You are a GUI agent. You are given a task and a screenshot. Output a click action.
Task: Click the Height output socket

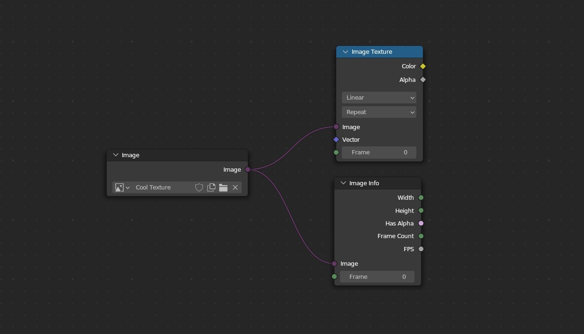coord(421,211)
